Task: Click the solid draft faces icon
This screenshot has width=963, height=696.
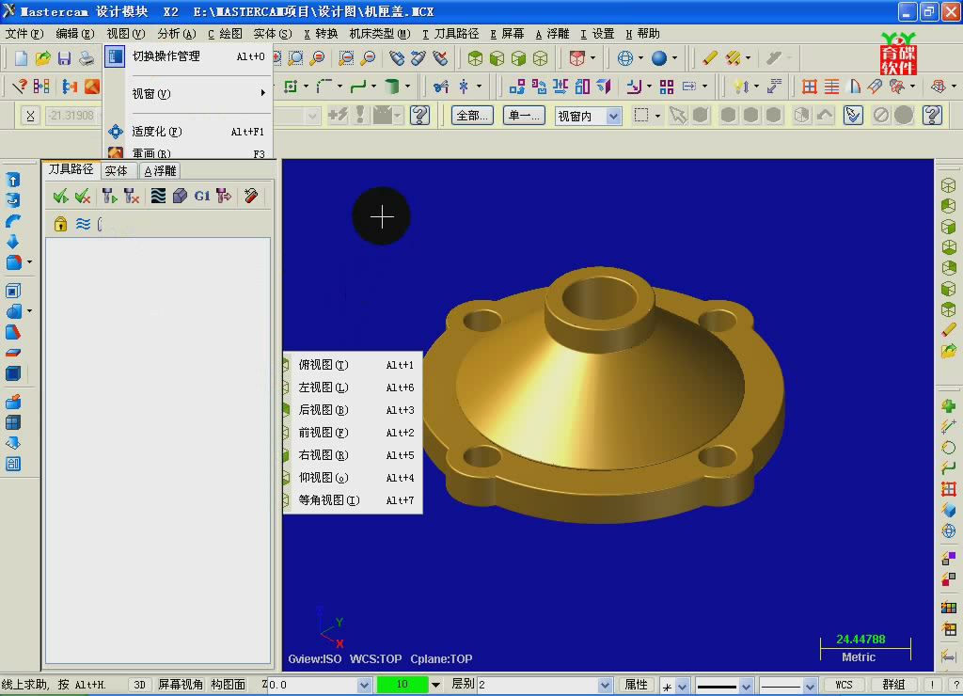Action: [13, 332]
